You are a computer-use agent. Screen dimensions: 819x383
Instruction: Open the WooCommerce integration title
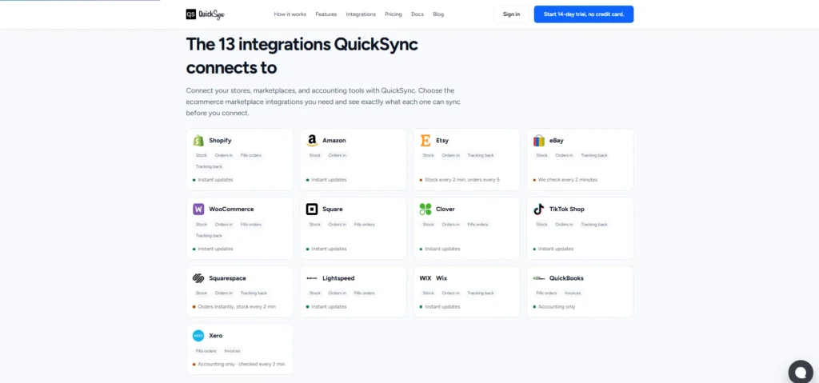pyautogui.click(x=231, y=209)
